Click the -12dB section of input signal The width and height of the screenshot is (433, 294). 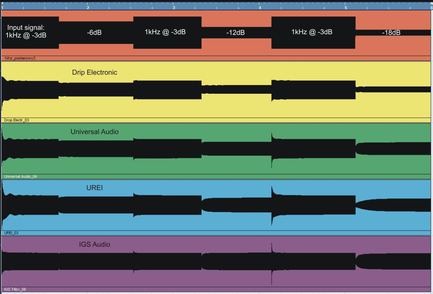(236, 32)
